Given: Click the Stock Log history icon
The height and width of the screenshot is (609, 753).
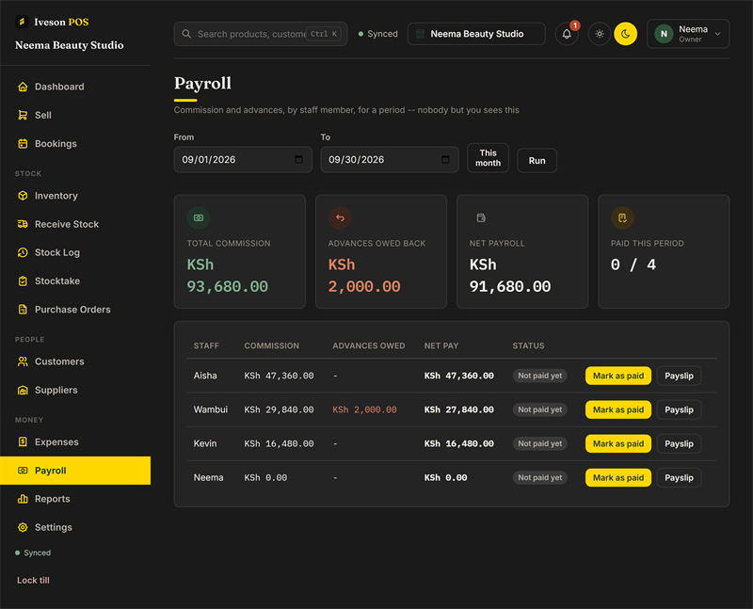Looking at the screenshot, I should [x=23, y=252].
